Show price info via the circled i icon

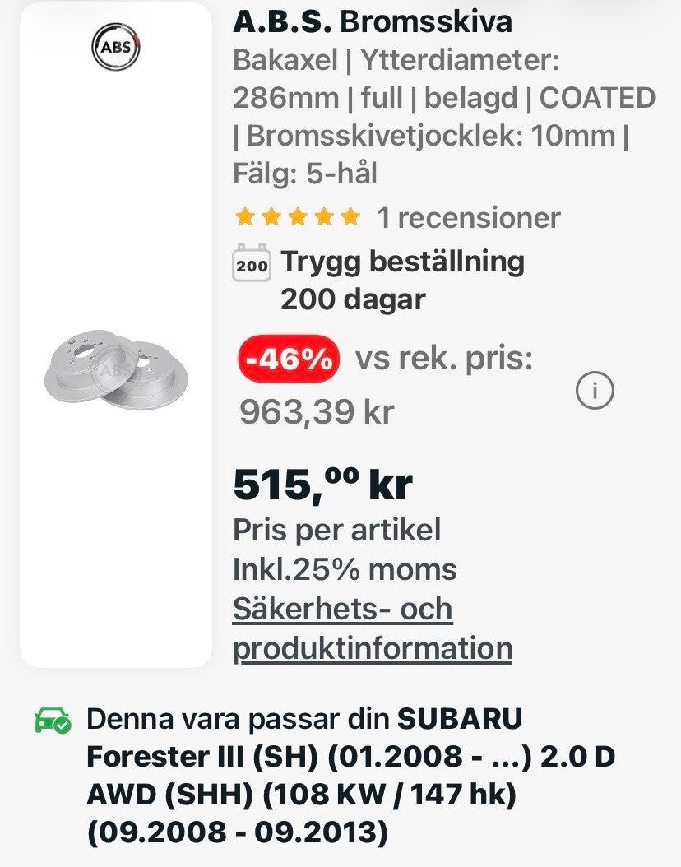(594, 391)
